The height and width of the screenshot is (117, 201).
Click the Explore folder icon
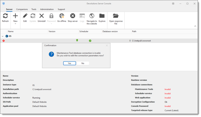click(x=102, y=16)
